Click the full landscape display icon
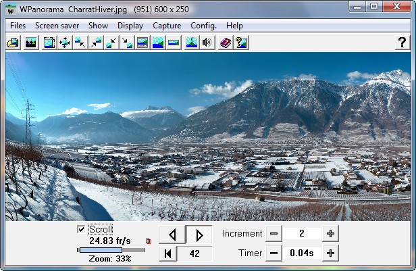This screenshot has width=416, height=271. click(x=158, y=43)
